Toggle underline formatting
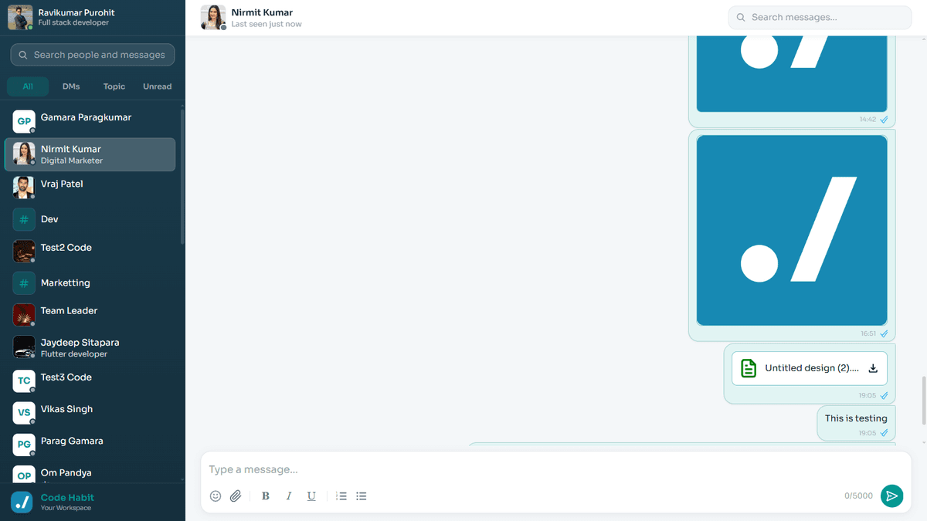The width and height of the screenshot is (927, 521). [x=311, y=496]
